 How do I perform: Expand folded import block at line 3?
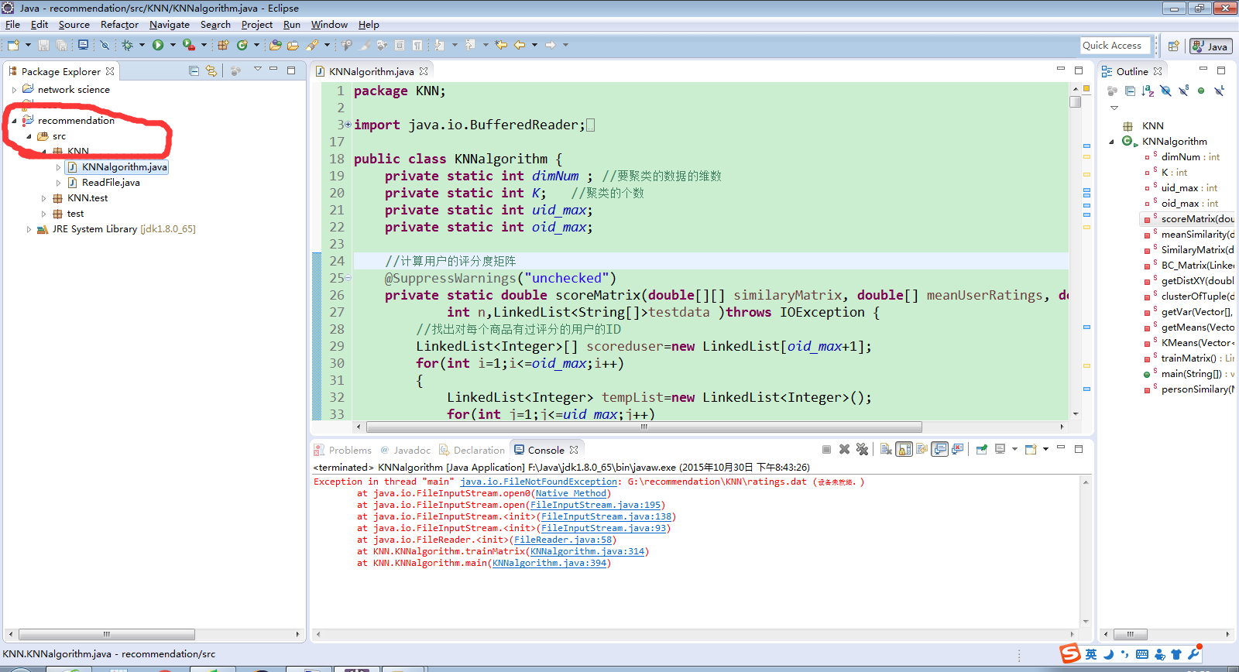pos(348,125)
